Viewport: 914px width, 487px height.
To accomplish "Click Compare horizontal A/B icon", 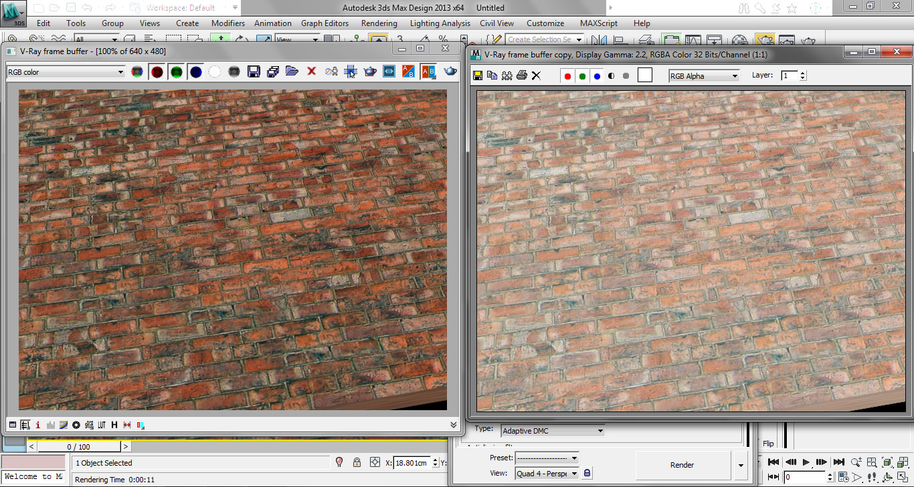I will click(x=428, y=71).
